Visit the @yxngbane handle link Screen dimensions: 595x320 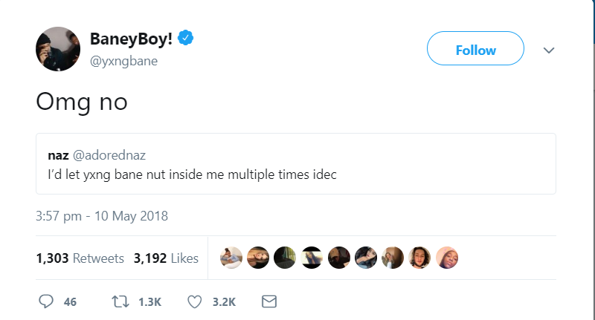pos(123,60)
